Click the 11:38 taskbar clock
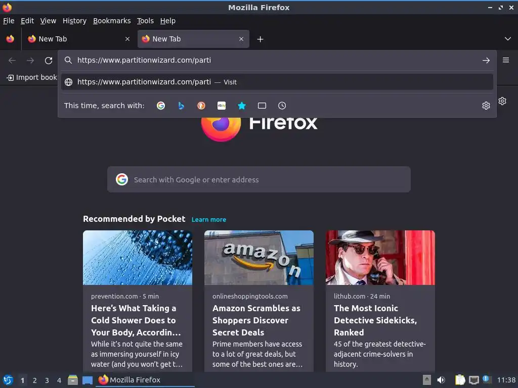The width and height of the screenshot is (518, 388). click(x=506, y=380)
